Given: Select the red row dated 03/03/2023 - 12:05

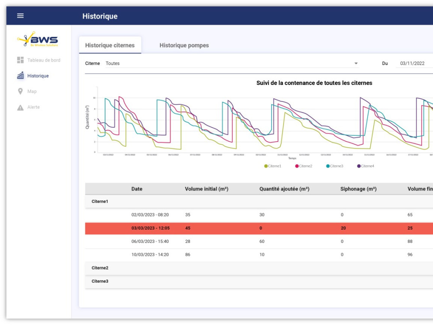Looking at the screenshot, I should point(259,228).
